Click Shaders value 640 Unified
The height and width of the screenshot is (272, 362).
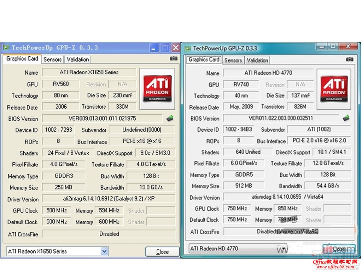[248, 152]
